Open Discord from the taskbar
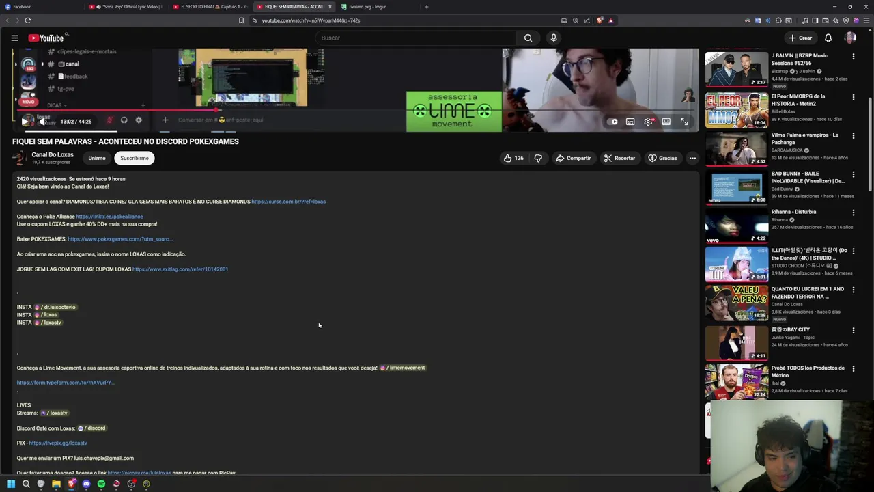The width and height of the screenshot is (874, 492). coord(86,484)
